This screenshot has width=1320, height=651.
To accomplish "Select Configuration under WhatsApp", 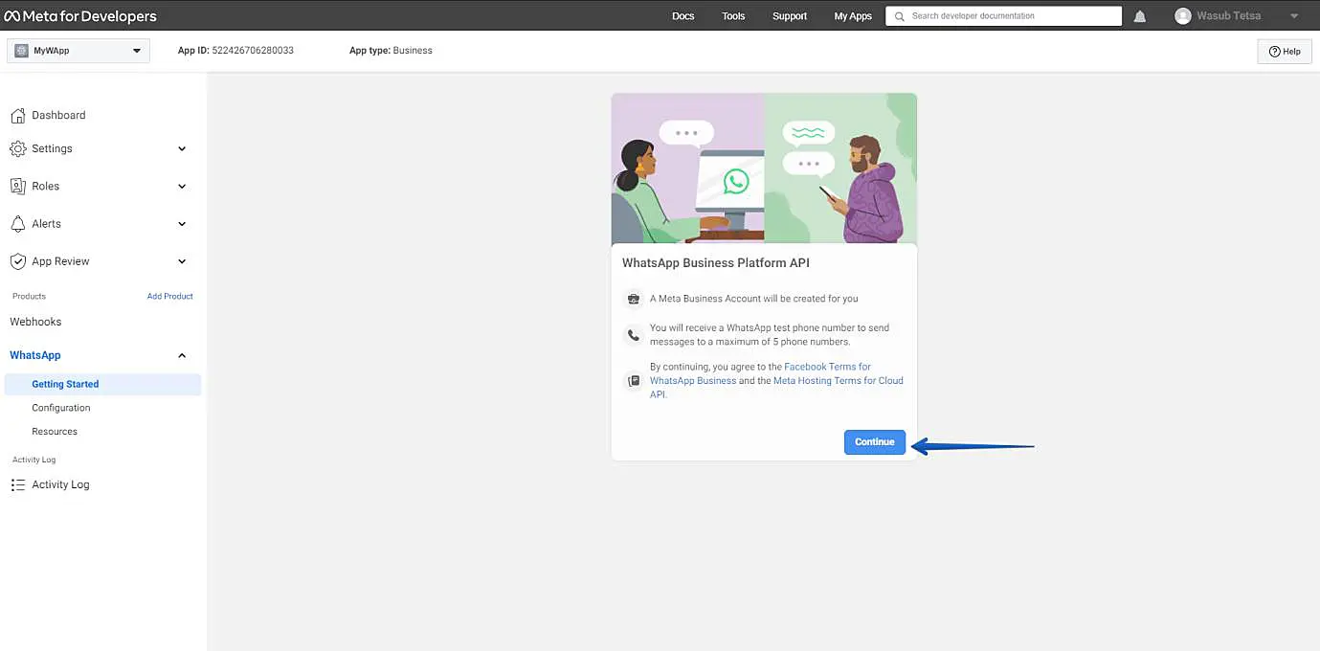I will (x=61, y=408).
